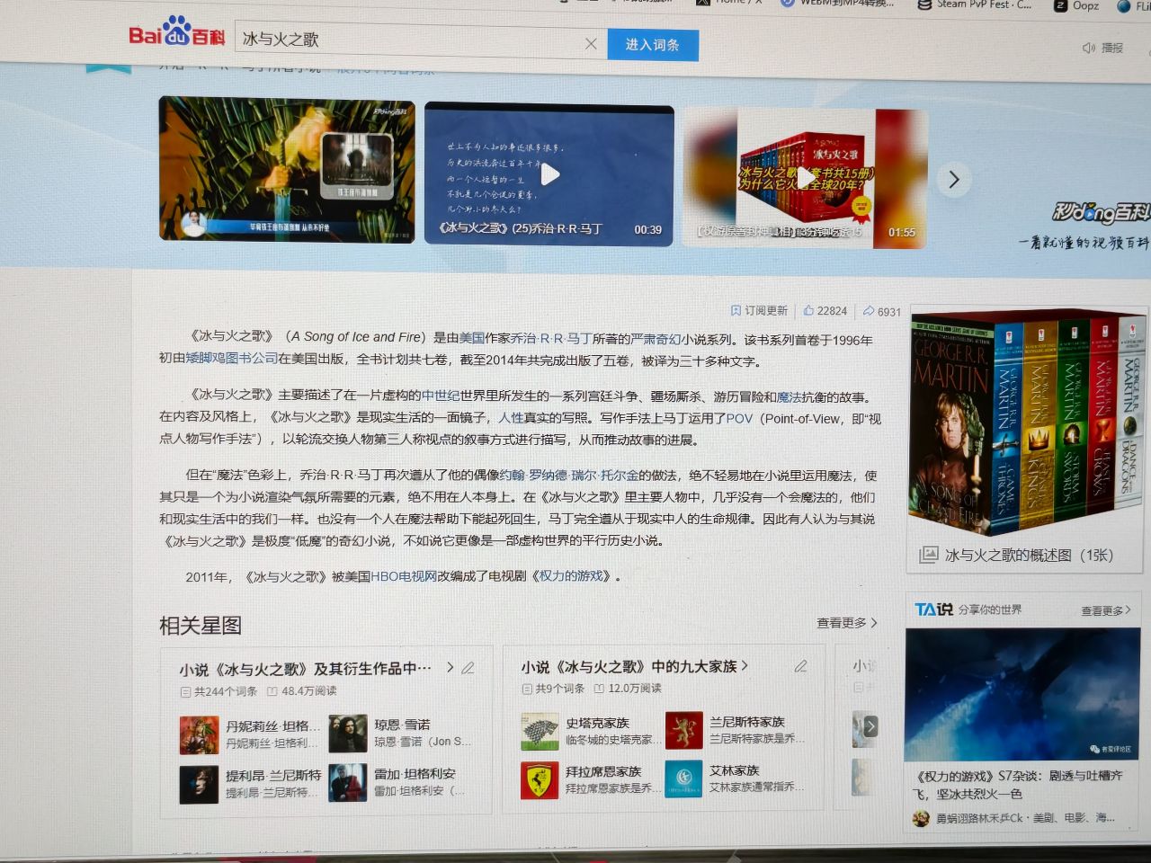This screenshot has height=863, width=1151.
Task: Show more star map cards with arrow
Action: tap(869, 726)
